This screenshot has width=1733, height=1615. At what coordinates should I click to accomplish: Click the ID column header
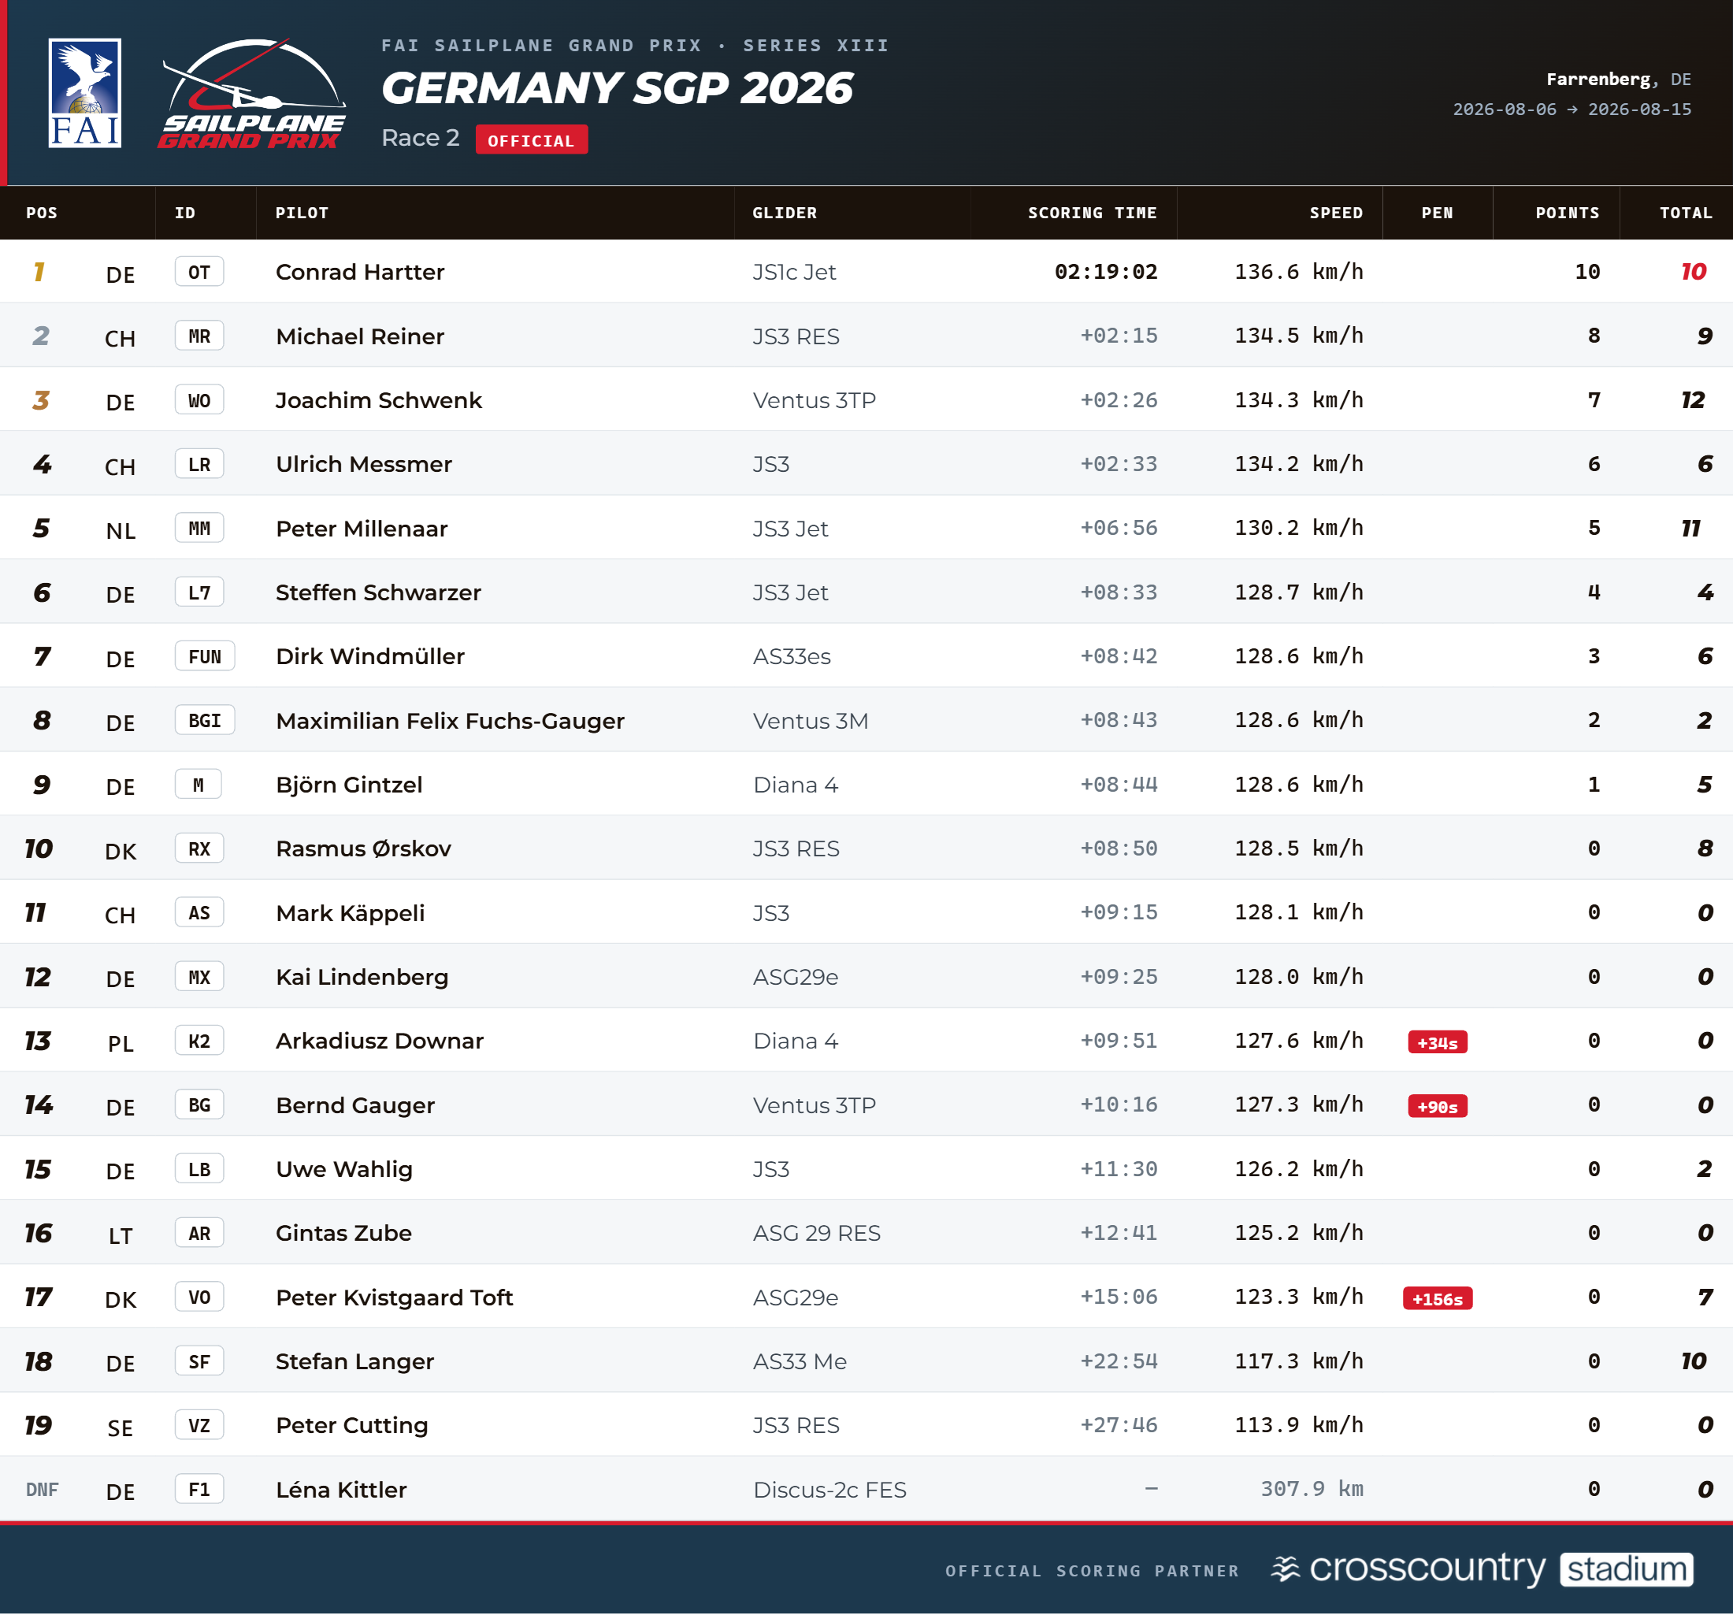pos(185,213)
